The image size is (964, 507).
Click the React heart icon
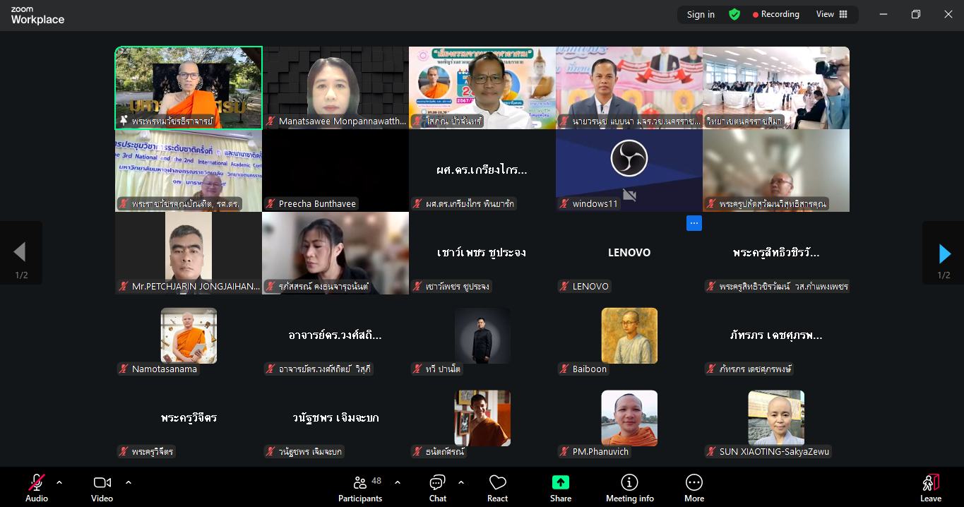point(497,488)
